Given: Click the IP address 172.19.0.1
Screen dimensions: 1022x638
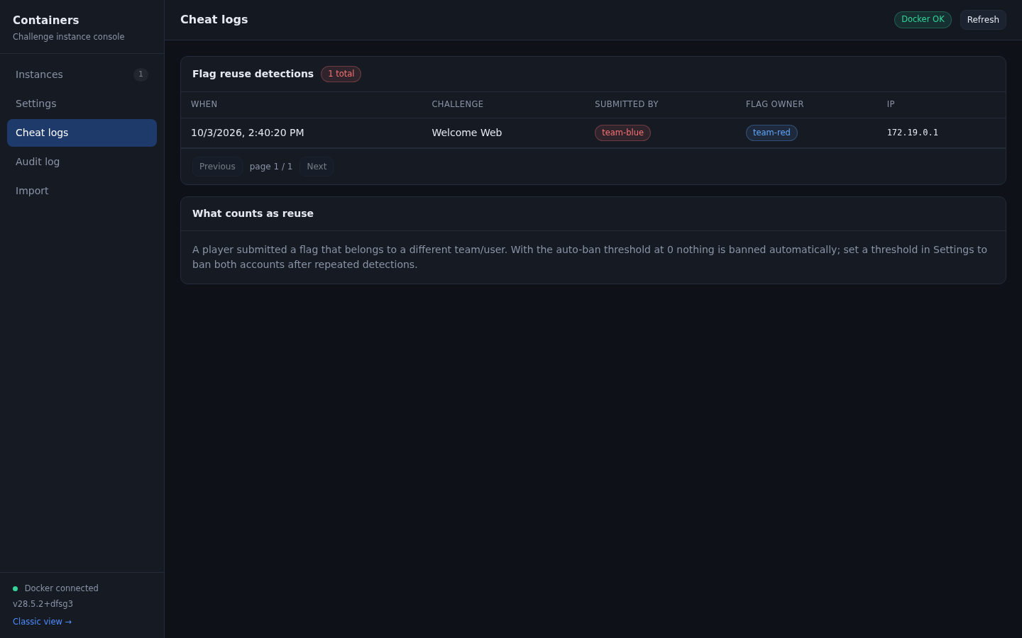Looking at the screenshot, I should coord(913,133).
